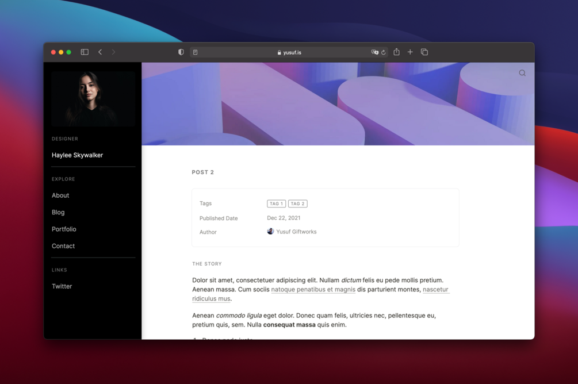Reload the page with the refresh icon
The height and width of the screenshot is (384, 578).
coord(384,52)
